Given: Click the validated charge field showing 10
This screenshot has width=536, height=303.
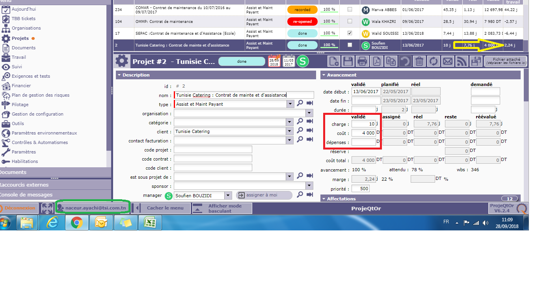Looking at the screenshot, I should pos(363,124).
